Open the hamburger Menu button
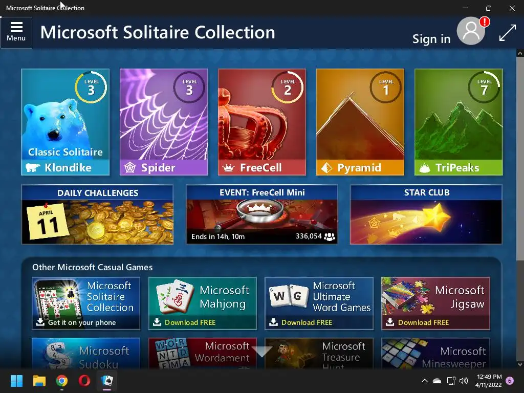 coord(16,32)
